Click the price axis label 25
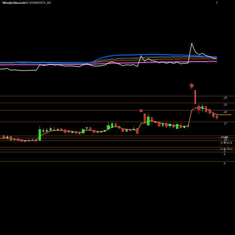Screen dimensions: 235x235 click(225, 104)
